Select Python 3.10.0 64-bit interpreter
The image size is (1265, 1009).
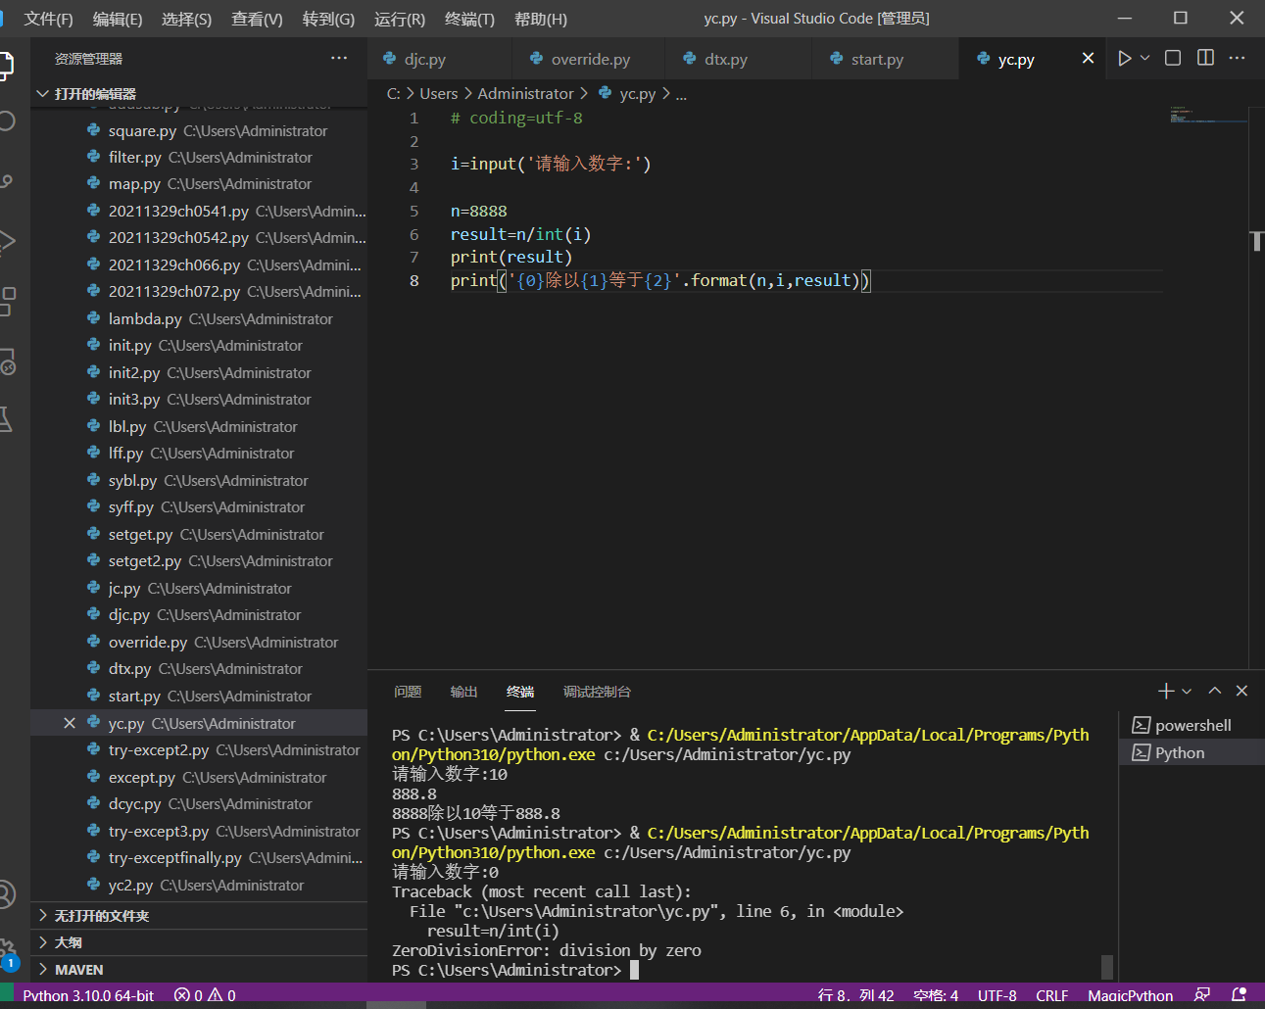tap(88, 995)
